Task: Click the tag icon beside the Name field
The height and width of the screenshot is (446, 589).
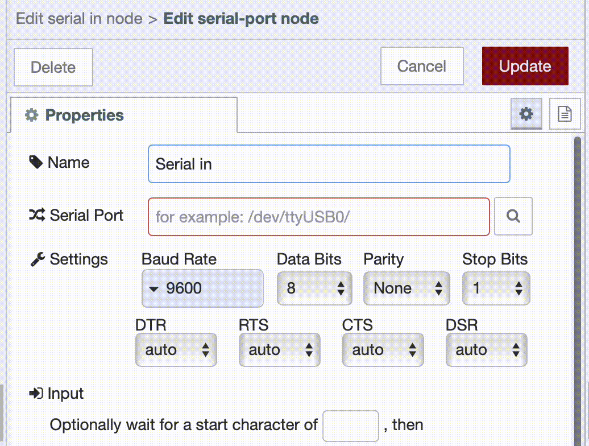Action: (x=38, y=163)
